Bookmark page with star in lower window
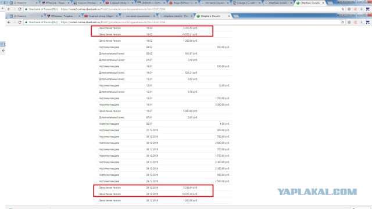 342,22
